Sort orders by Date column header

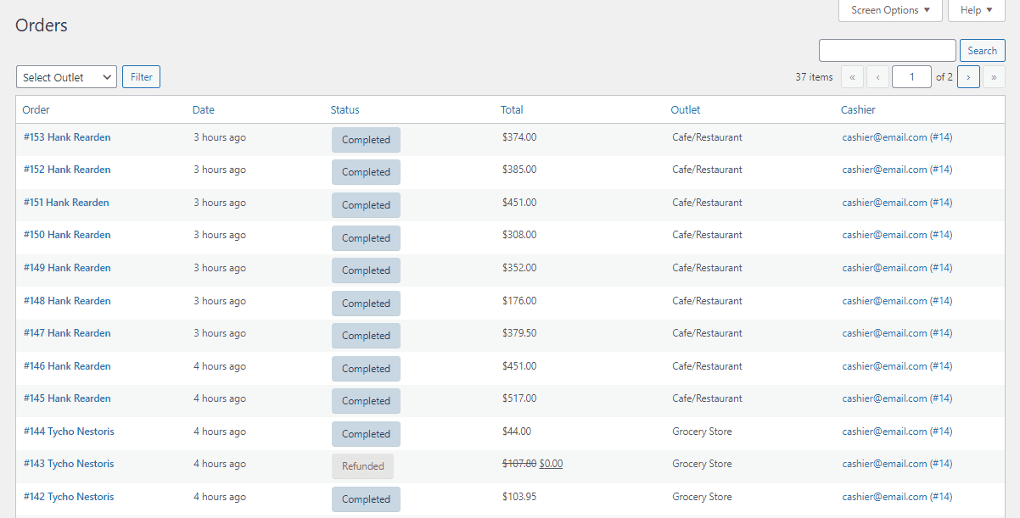click(204, 110)
